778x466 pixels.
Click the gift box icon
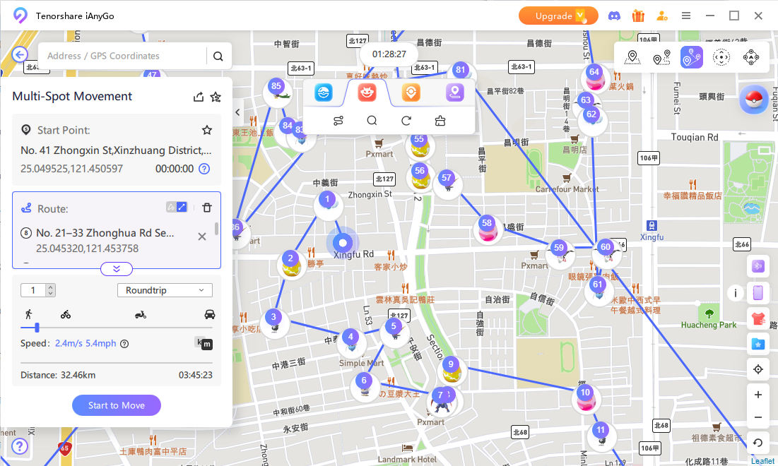(638, 16)
